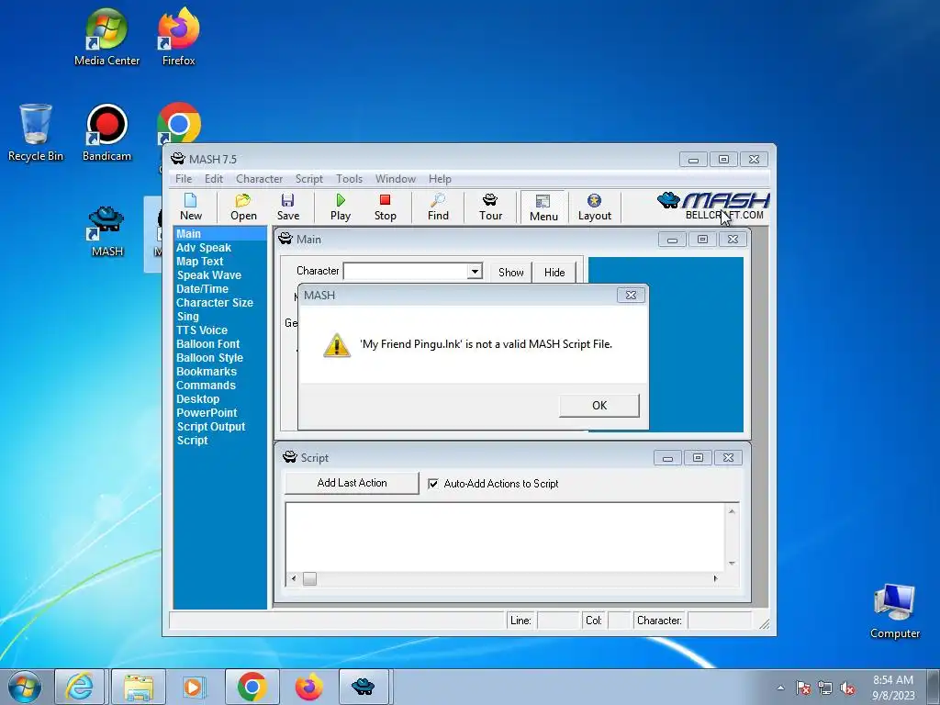Open Media Center desktop shortcut

(106, 37)
